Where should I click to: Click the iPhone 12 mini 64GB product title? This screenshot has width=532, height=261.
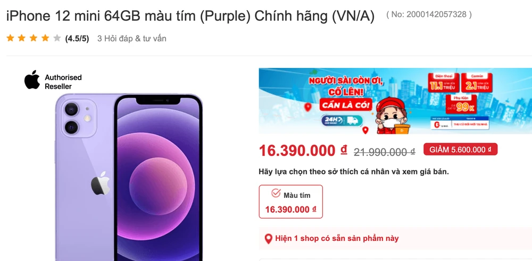point(190,16)
